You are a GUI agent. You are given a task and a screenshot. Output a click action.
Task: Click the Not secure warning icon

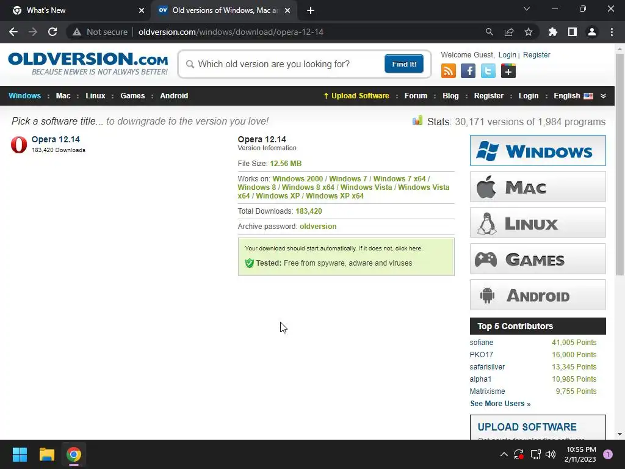[x=77, y=32]
